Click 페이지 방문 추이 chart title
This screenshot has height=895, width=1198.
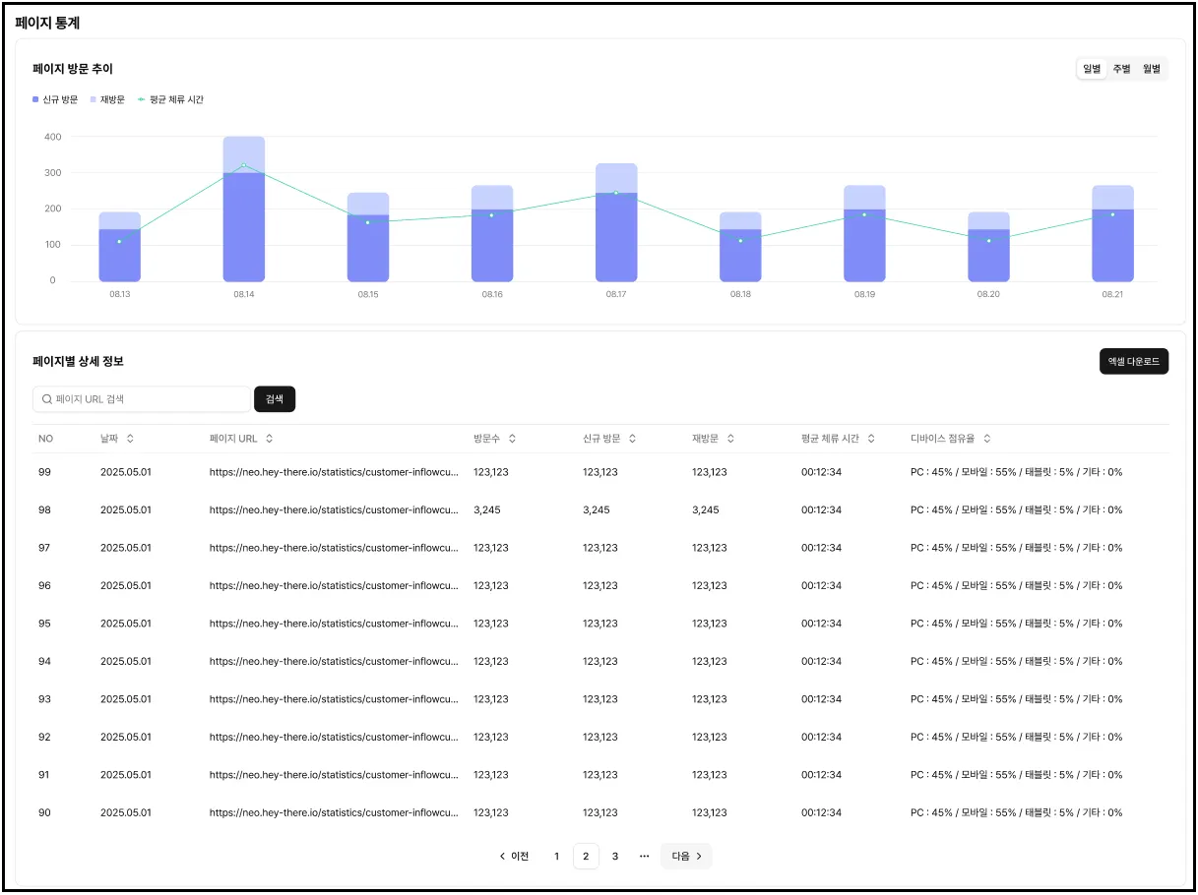(x=73, y=69)
